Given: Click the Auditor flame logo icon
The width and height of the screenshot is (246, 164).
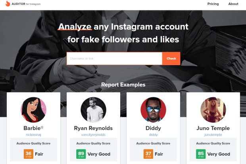Looking at the screenshot, I should tap(8, 4).
